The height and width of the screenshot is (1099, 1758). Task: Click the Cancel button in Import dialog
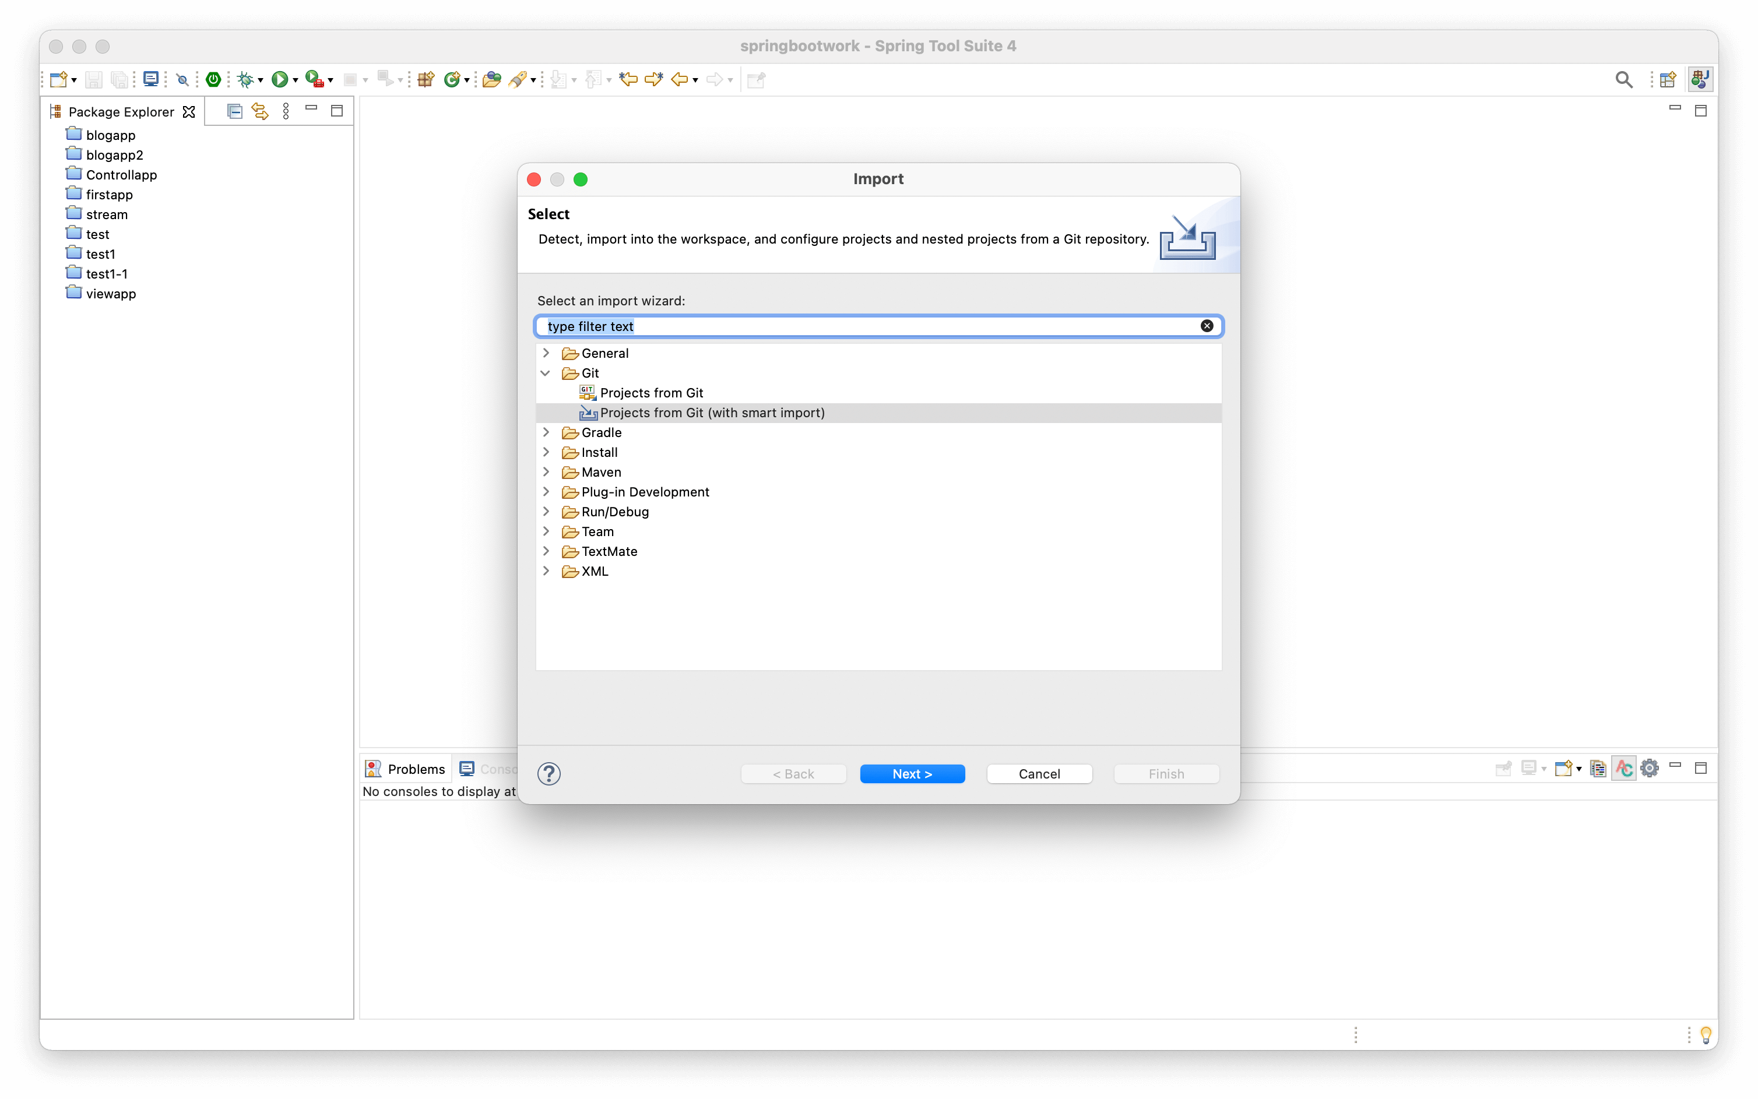(1039, 773)
